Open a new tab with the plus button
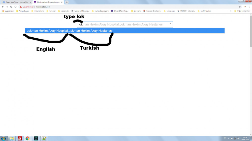The height and width of the screenshot is (141, 252). [x=67, y=2]
